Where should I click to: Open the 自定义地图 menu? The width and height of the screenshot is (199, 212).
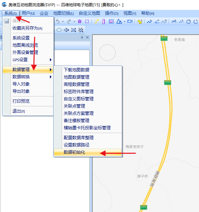coord(89,13)
